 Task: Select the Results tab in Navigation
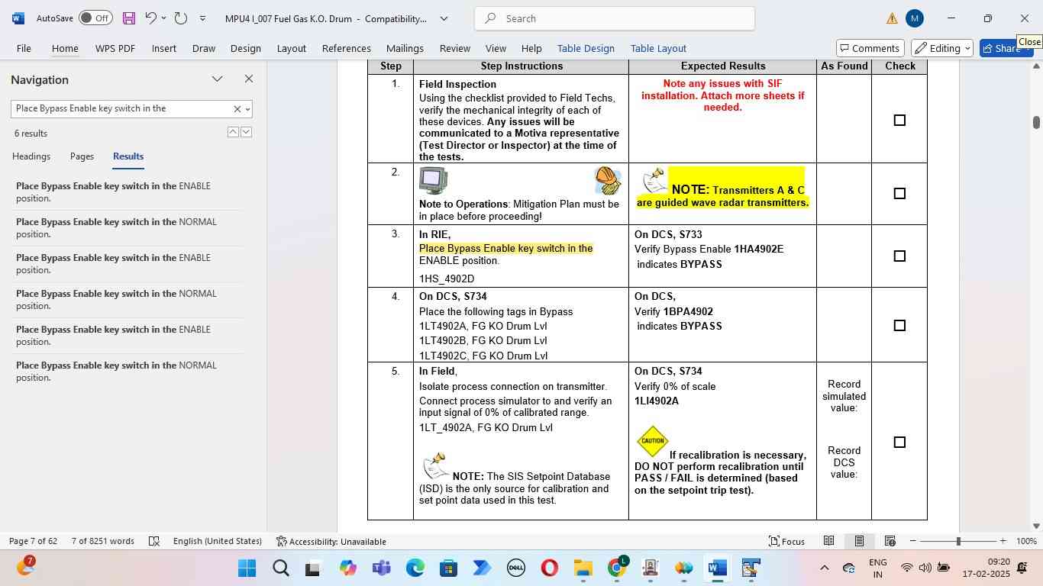tap(128, 156)
